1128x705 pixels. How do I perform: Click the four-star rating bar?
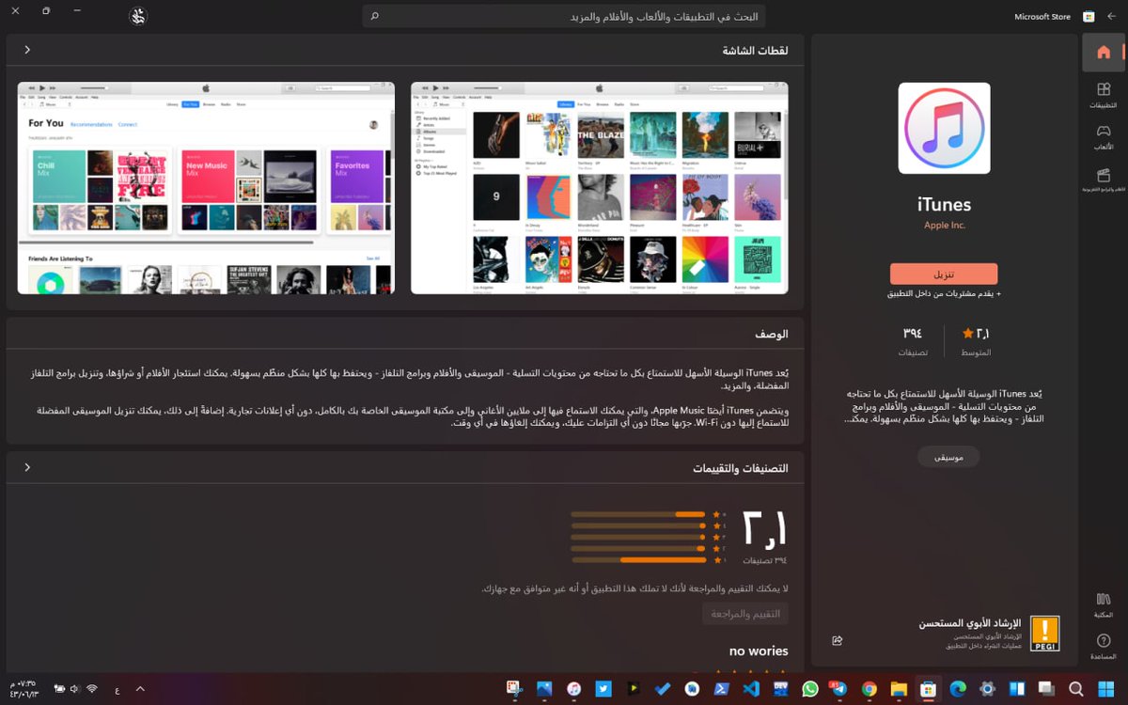tap(637, 525)
